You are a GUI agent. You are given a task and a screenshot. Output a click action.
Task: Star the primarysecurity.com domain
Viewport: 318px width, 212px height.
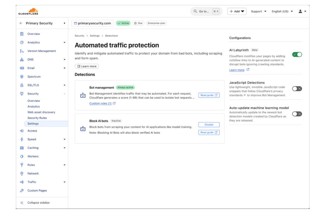point(138,23)
